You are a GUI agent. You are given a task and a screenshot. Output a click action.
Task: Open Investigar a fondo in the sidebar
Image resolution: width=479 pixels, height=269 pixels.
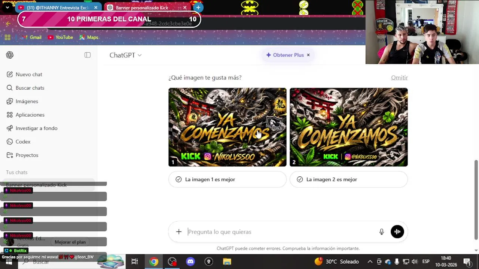coord(49,128)
